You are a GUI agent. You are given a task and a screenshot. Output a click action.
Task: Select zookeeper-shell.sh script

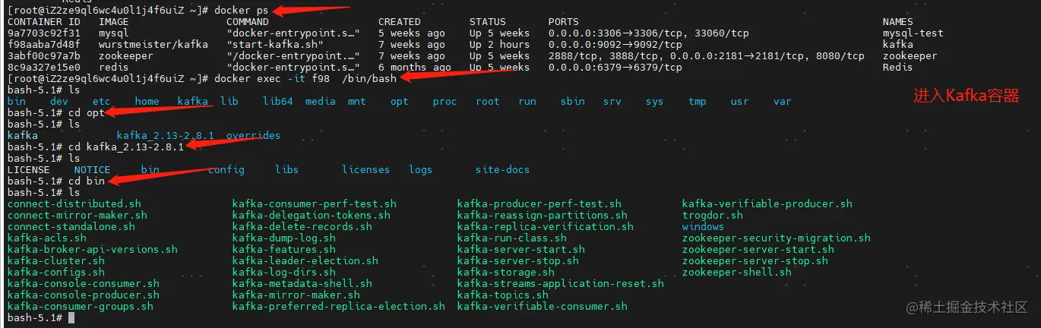736,272
